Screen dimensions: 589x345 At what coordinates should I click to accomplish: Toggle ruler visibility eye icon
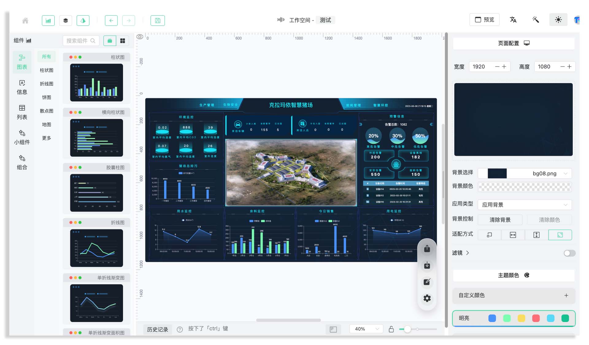pyautogui.click(x=140, y=37)
